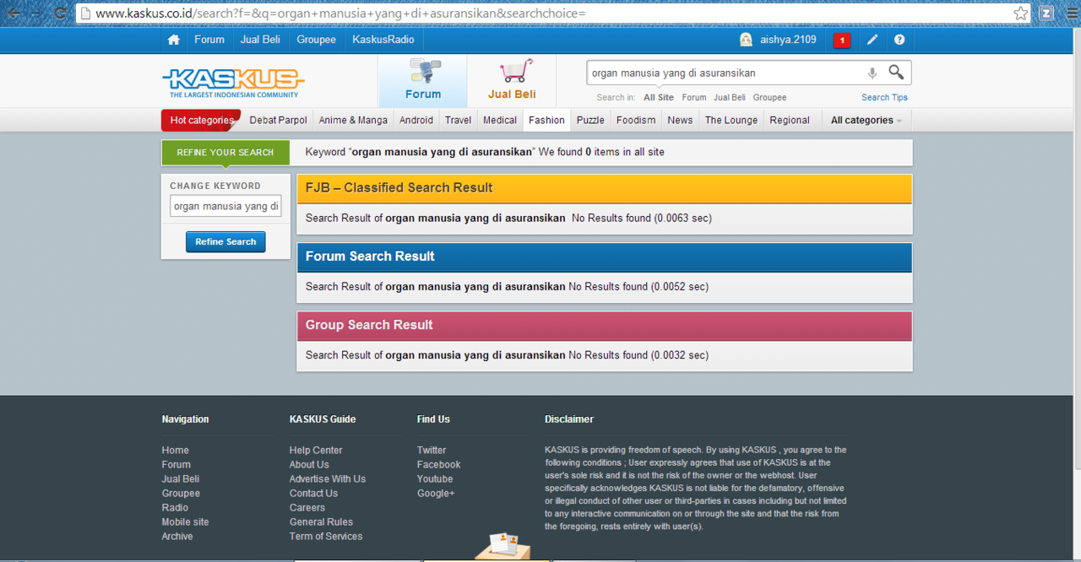Open the Contact Us link
1081x562 pixels.
click(313, 494)
